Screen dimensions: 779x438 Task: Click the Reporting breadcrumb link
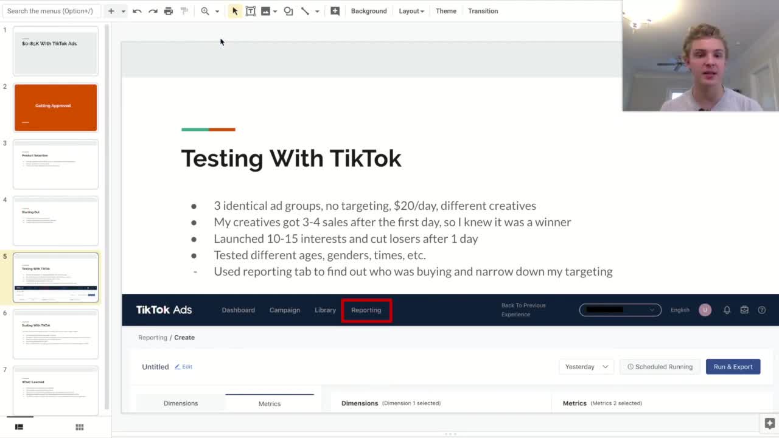[x=152, y=338]
